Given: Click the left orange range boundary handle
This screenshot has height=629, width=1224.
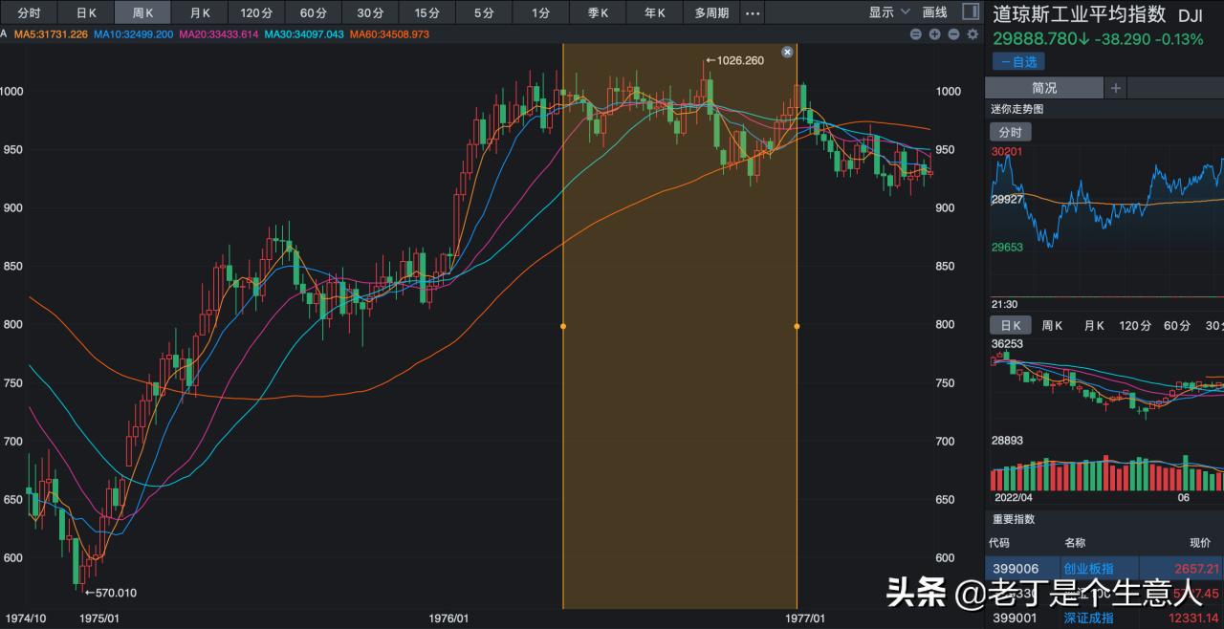Looking at the screenshot, I should [562, 327].
